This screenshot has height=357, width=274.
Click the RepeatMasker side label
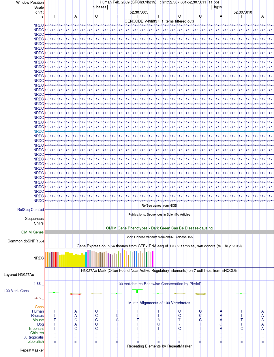coord(32,350)
